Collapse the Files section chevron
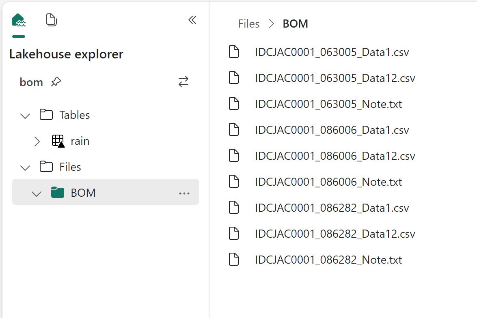Image resolution: width=477 pixels, height=318 pixels. click(25, 167)
